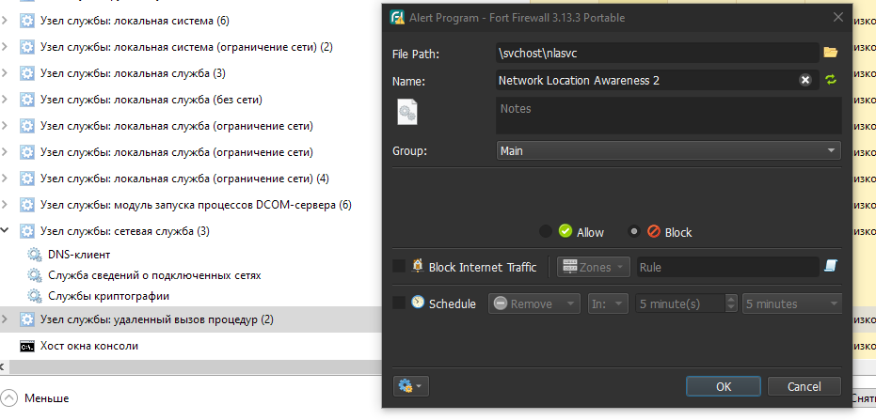Click the Cancel button

coord(804,386)
